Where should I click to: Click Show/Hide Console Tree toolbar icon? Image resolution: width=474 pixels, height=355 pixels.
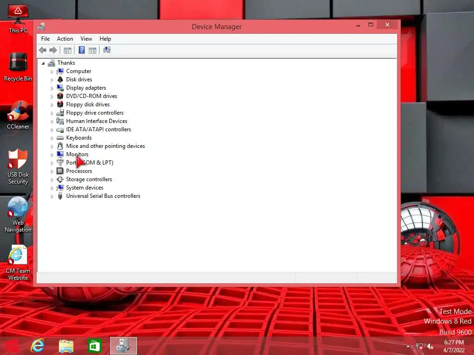(68, 50)
